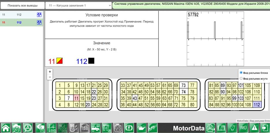Screen dimensions: 270x133
Task: Click 'Показать все выводы' button
Action: coord(23,5)
